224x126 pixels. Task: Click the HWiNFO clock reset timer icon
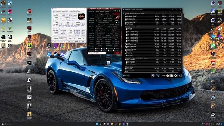click(x=168, y=76)
